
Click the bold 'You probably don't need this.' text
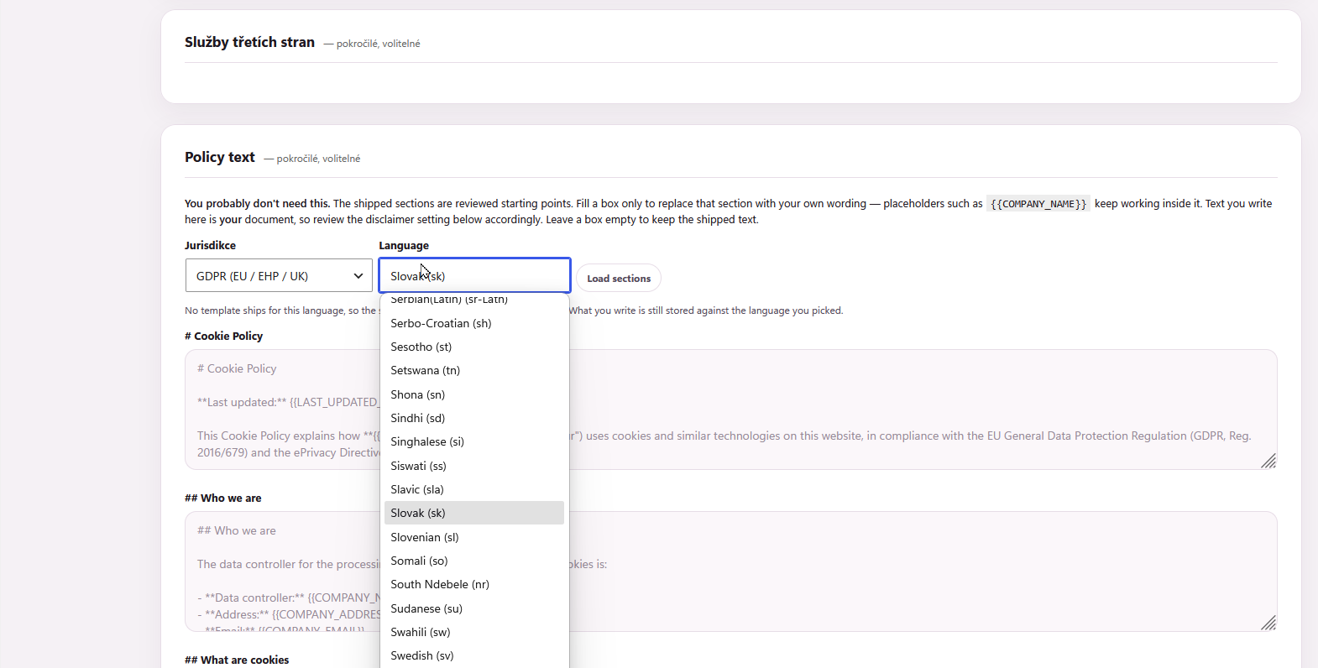coord(257,203)
